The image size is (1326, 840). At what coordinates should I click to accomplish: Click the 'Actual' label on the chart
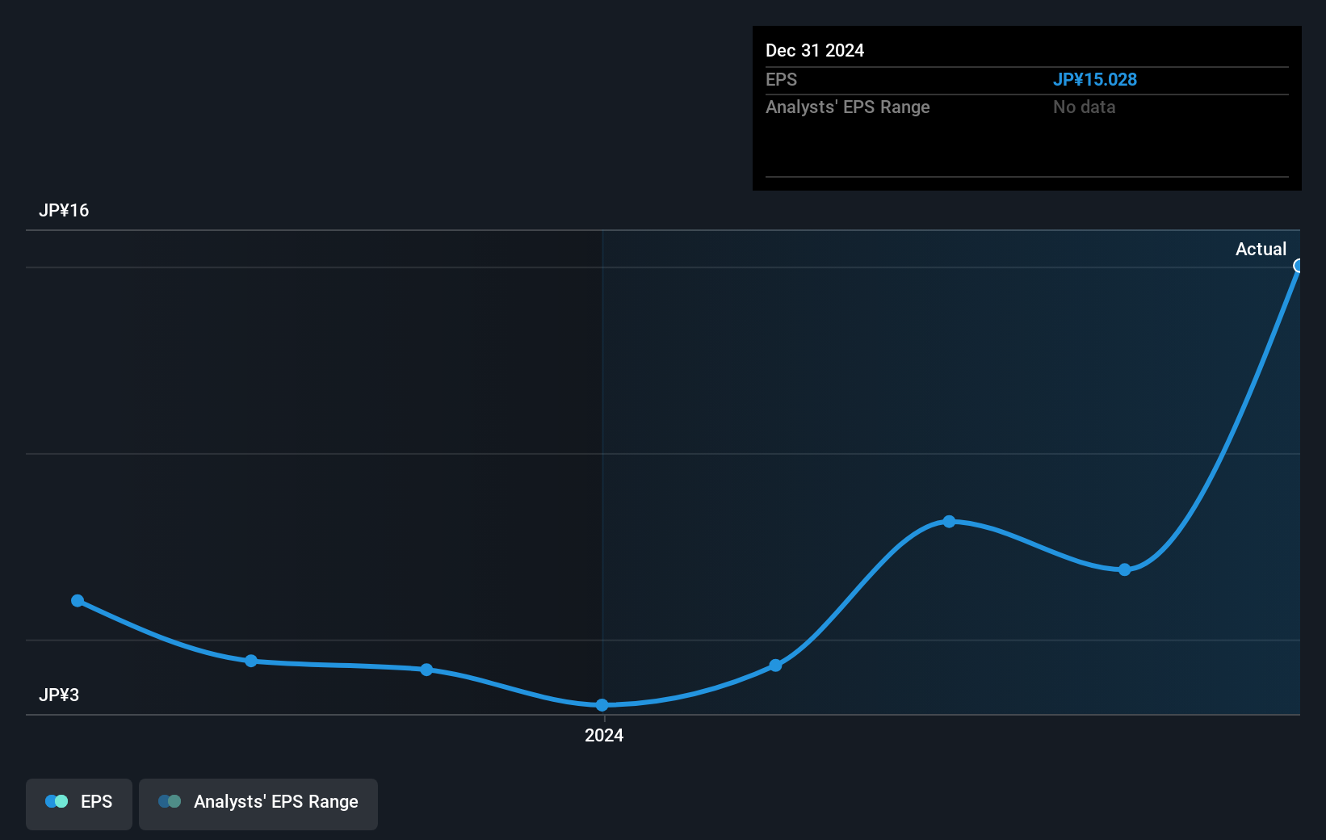[x=1261, y=249]
